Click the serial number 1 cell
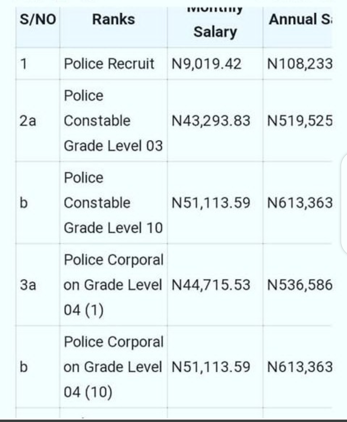Screen dimensions: 347x422 [38, 64]
